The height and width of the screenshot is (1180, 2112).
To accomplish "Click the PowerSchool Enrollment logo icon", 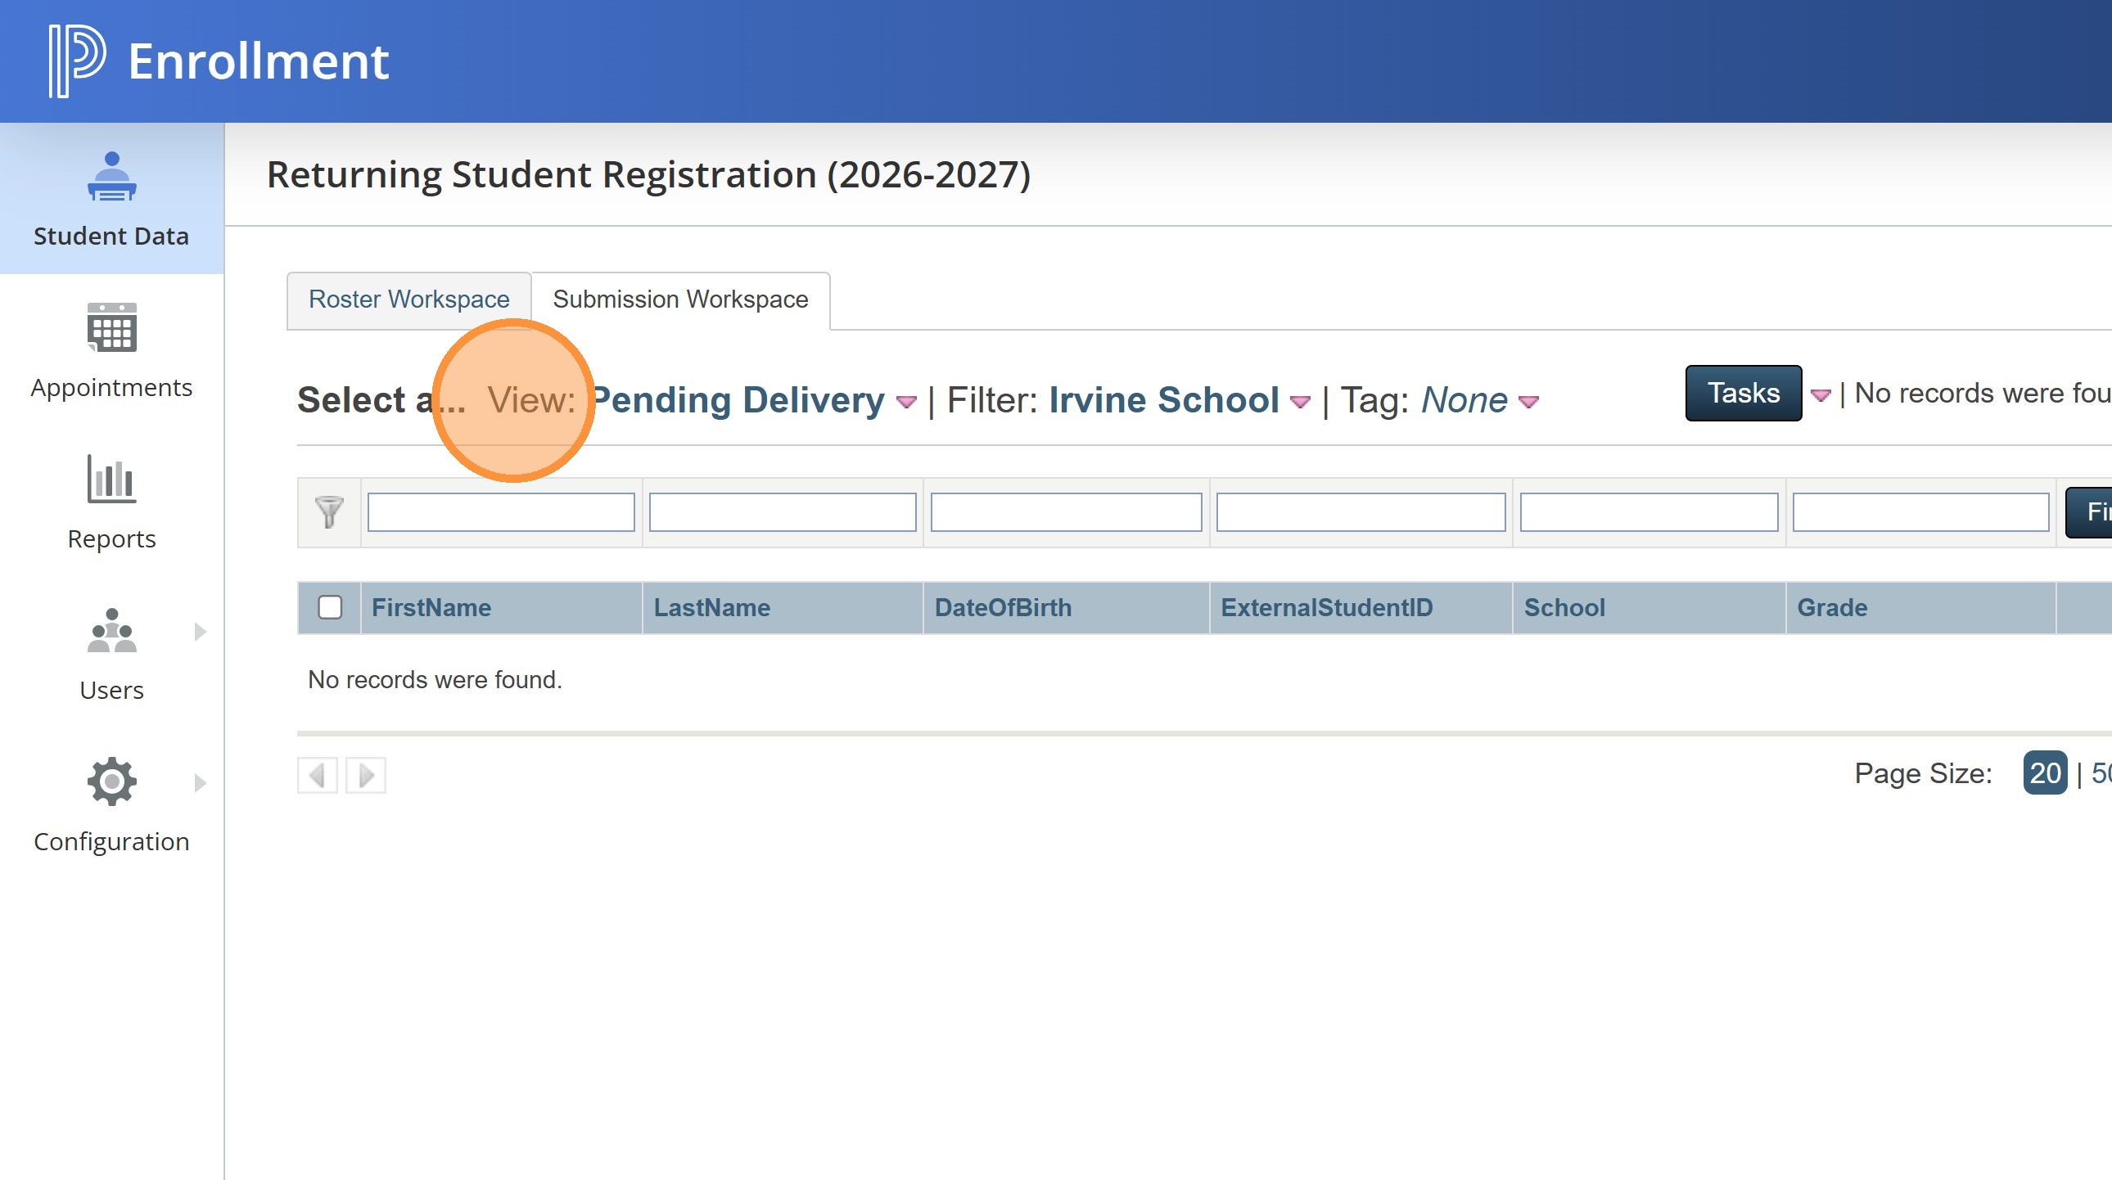I will point(77,61).
